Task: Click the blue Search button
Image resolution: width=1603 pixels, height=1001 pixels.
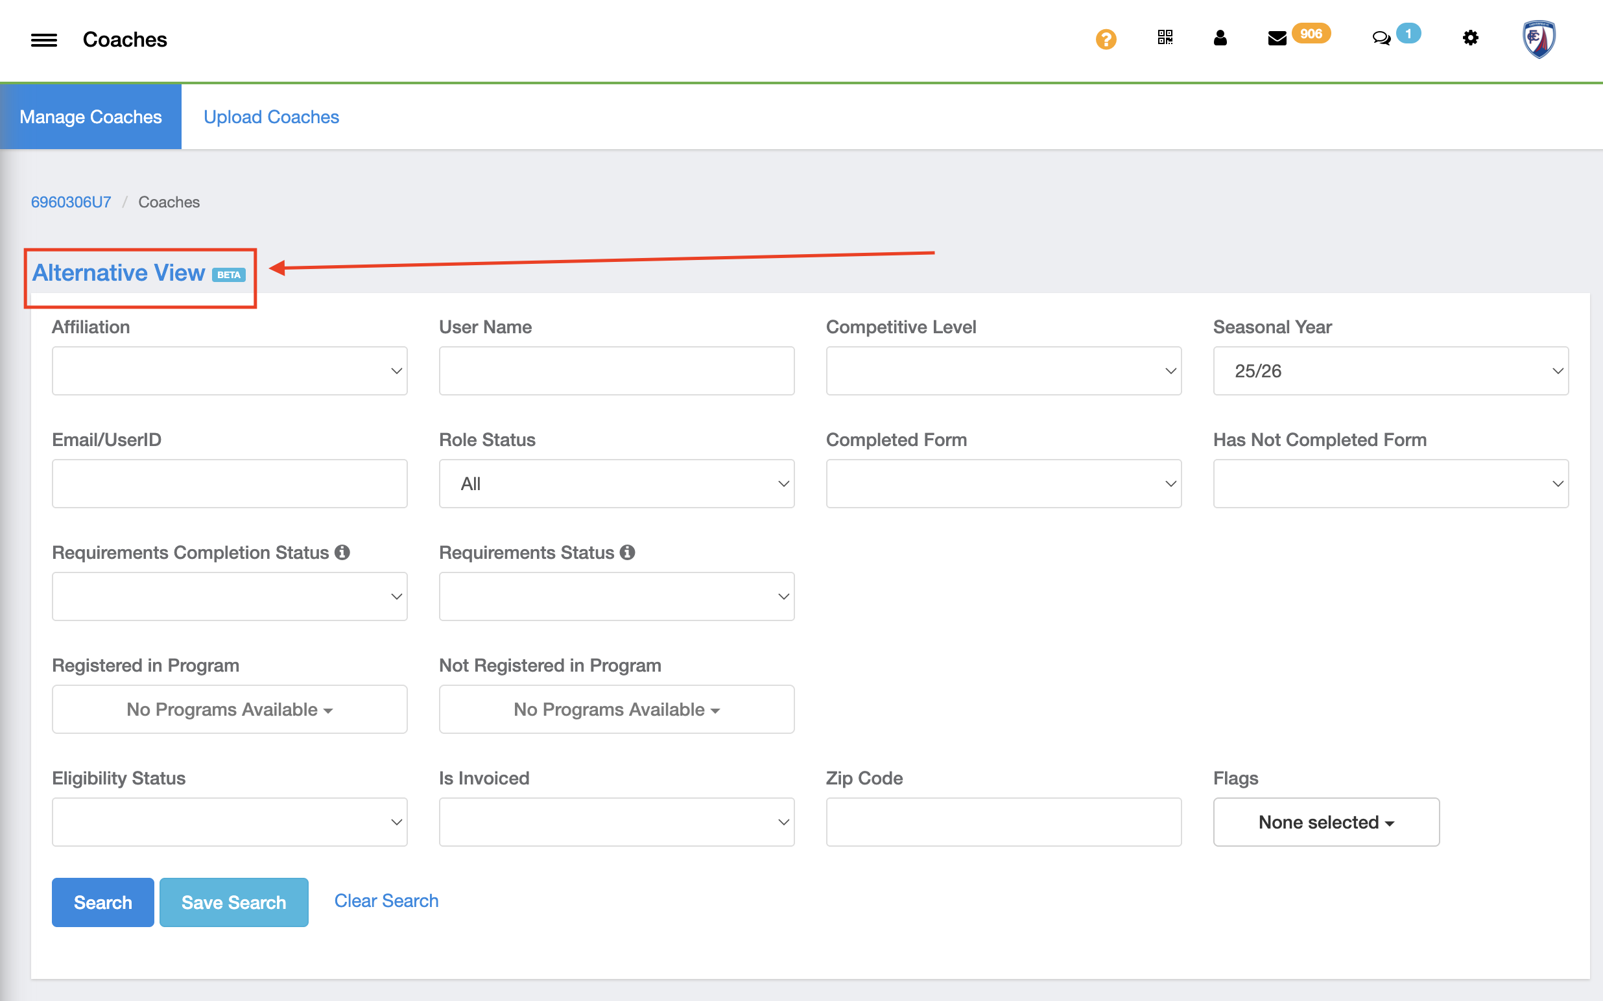Action: pos(102,902)
